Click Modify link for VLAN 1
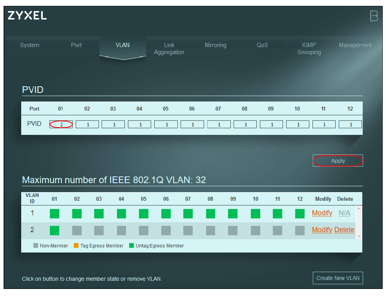The width and height of the screenshot is (389, 298). (x=322, y=213)
